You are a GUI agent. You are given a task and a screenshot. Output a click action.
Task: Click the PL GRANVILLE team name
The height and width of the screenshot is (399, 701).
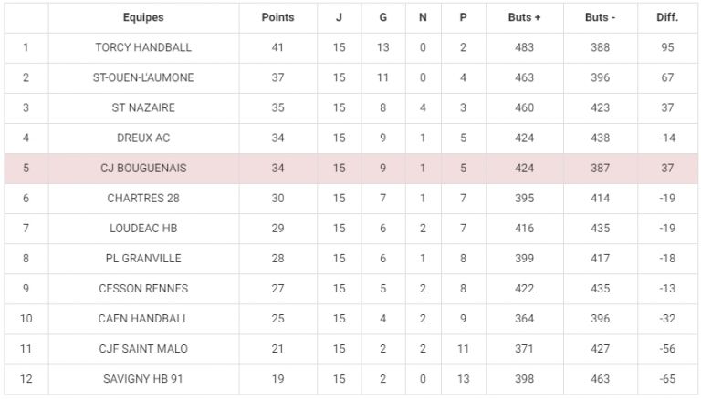[x=143, y=259]
